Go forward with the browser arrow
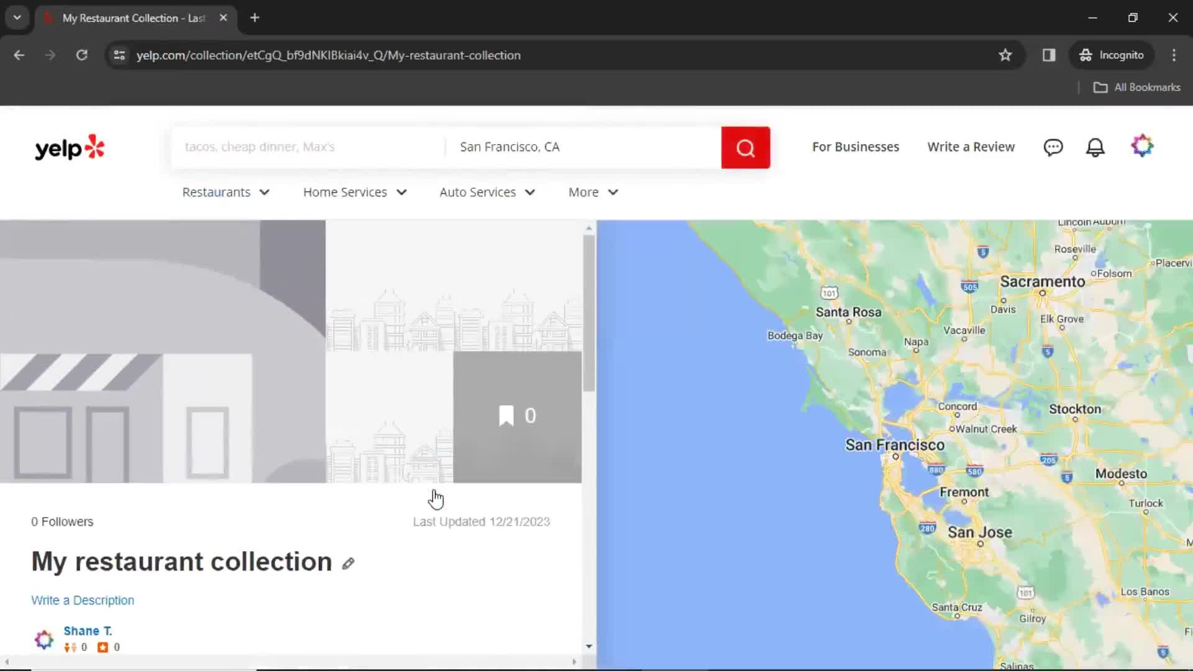 pyautogui.click(x=50, y=55)
